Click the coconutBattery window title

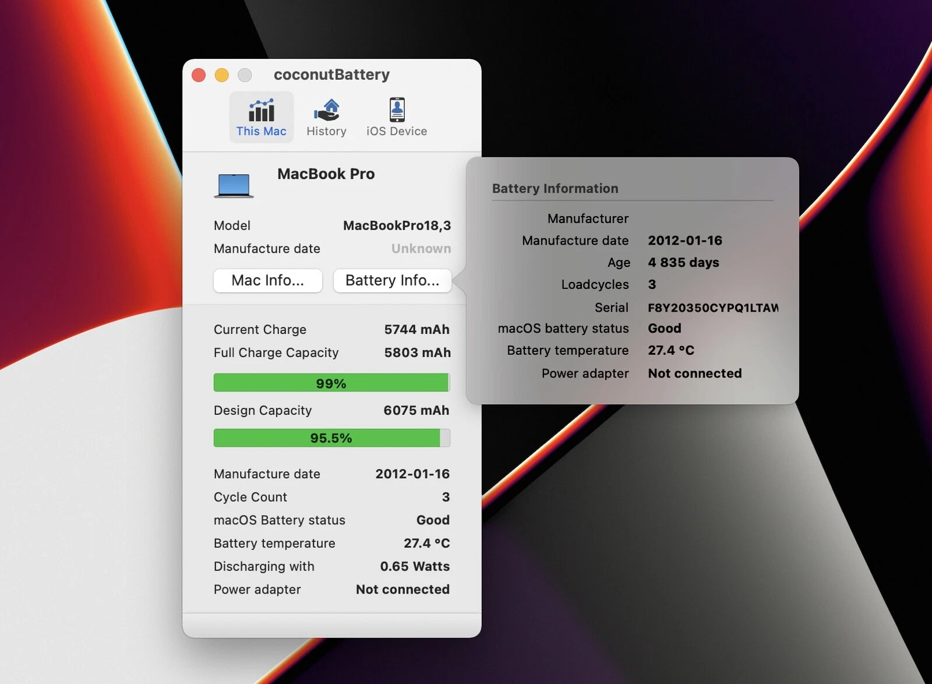click(x=331, y=75)
